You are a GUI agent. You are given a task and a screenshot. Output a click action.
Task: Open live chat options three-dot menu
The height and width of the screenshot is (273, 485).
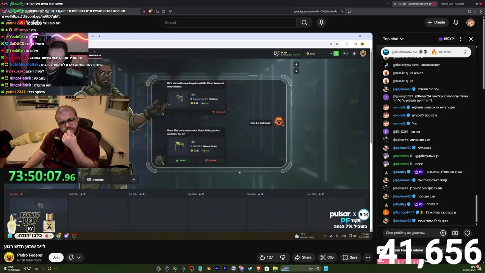pos(460,39)
